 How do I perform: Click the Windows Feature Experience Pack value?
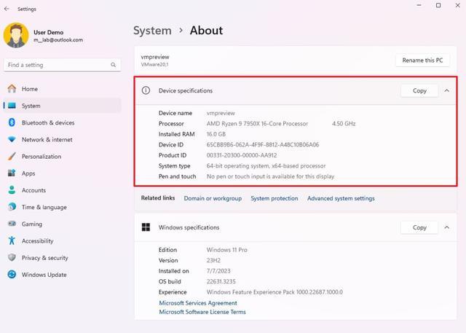275,292
